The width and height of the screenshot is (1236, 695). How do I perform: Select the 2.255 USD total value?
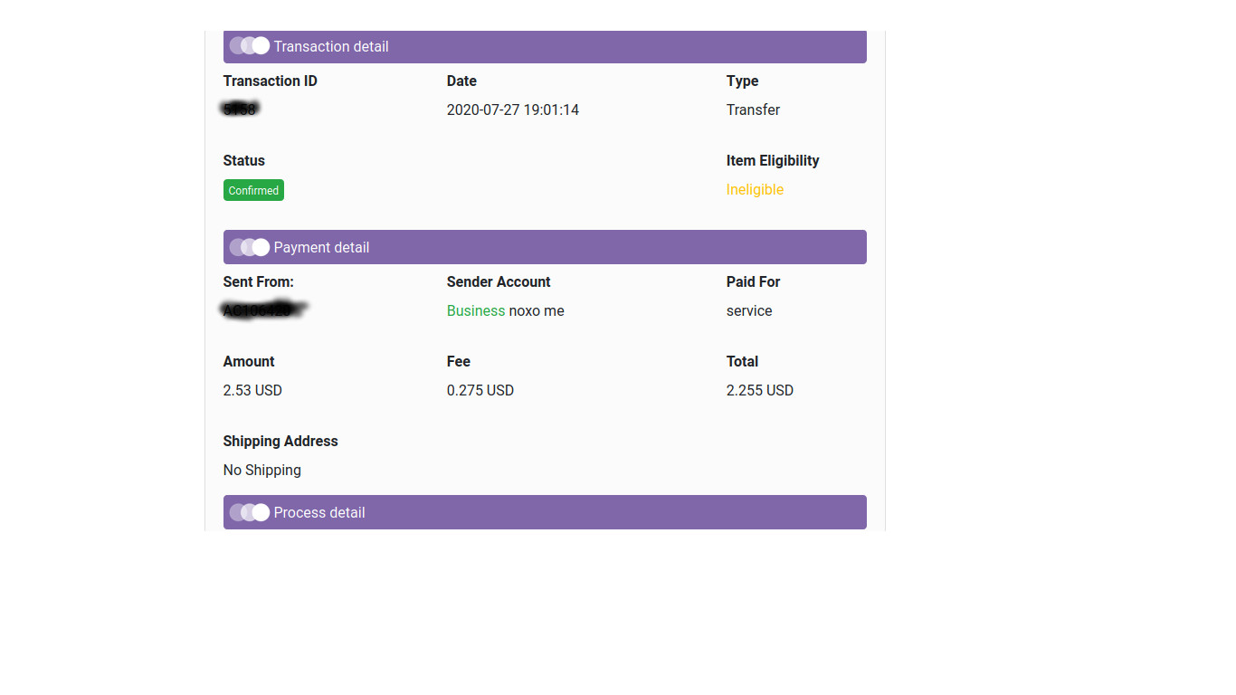pyautogui.click(x=760, y=390)
